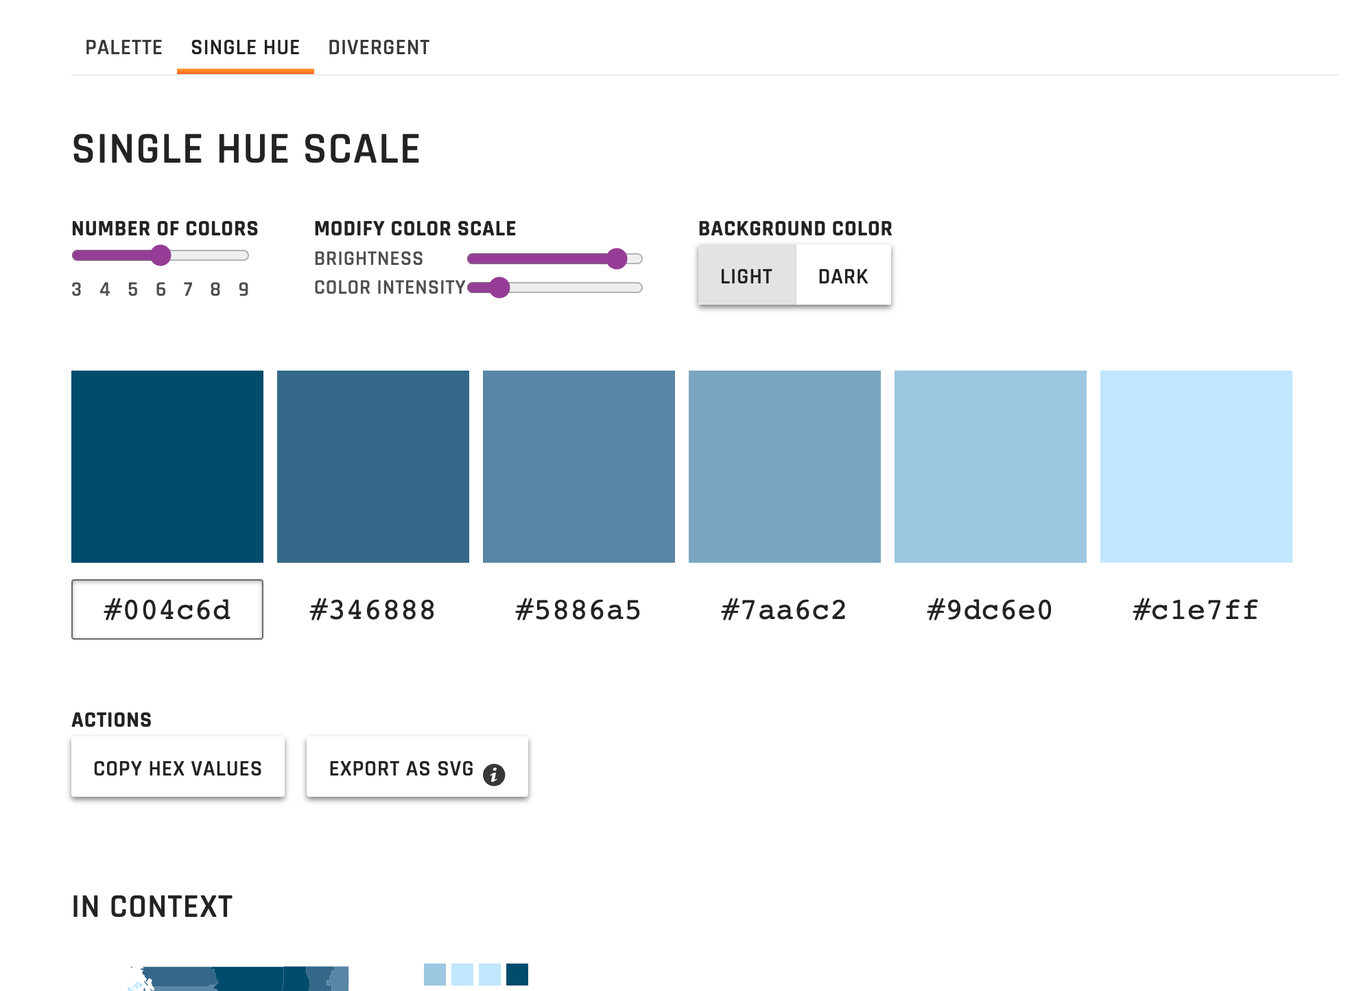Screen dimensions: 1372x991
Task: Switch to the Palette tab
Action: click(x=123, y=47)
